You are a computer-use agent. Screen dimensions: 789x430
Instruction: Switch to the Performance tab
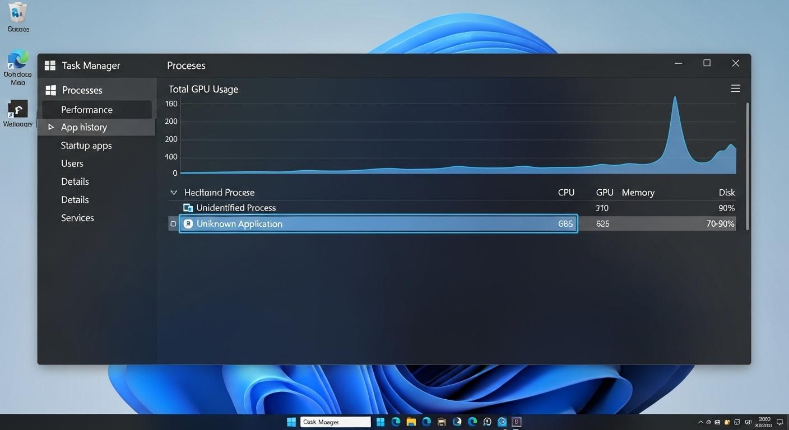(x=87, y=110)
